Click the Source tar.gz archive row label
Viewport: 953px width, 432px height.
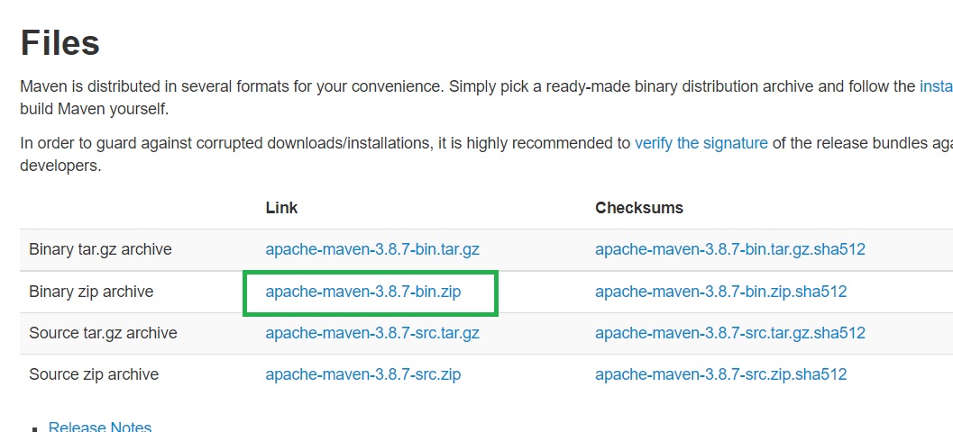pyautogui.click(x=103, y=333)
